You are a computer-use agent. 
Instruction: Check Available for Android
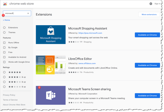[4, 57]
